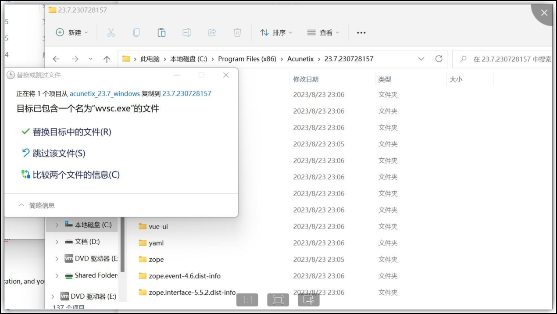Screen dimensions: 557x314
Task: Expand Shared Folders tree node
Action: (57, 275)
